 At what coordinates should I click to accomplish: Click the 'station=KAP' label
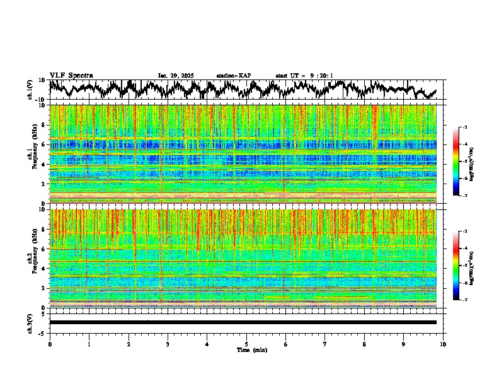click(x=234, y=76)
